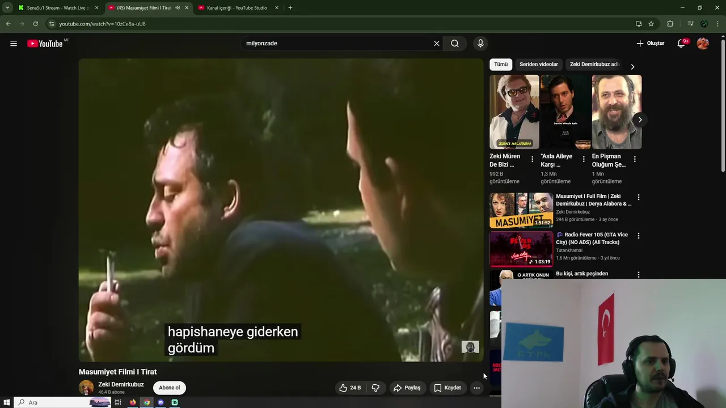Viewport: 726px width, 408px height.
Task: Open the YouTube hamburger guide menu
Action: pos(14,44)
